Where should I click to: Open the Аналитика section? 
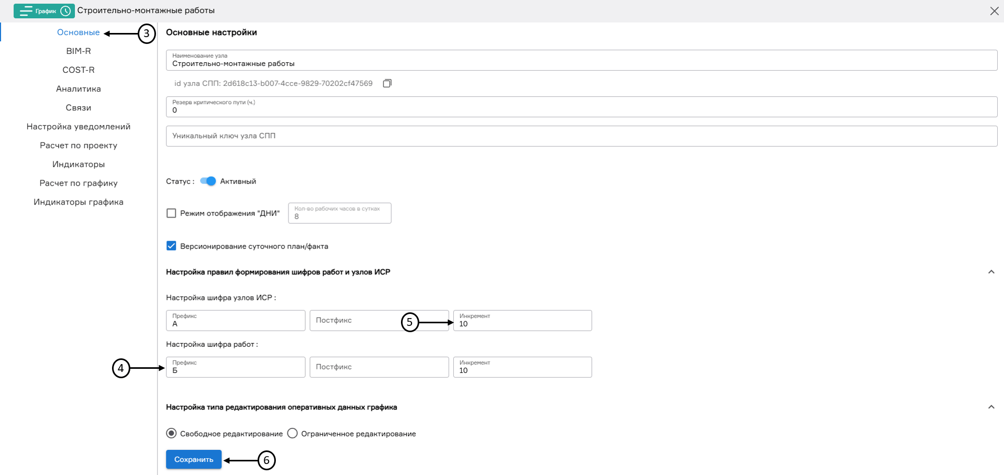(78, 88)
